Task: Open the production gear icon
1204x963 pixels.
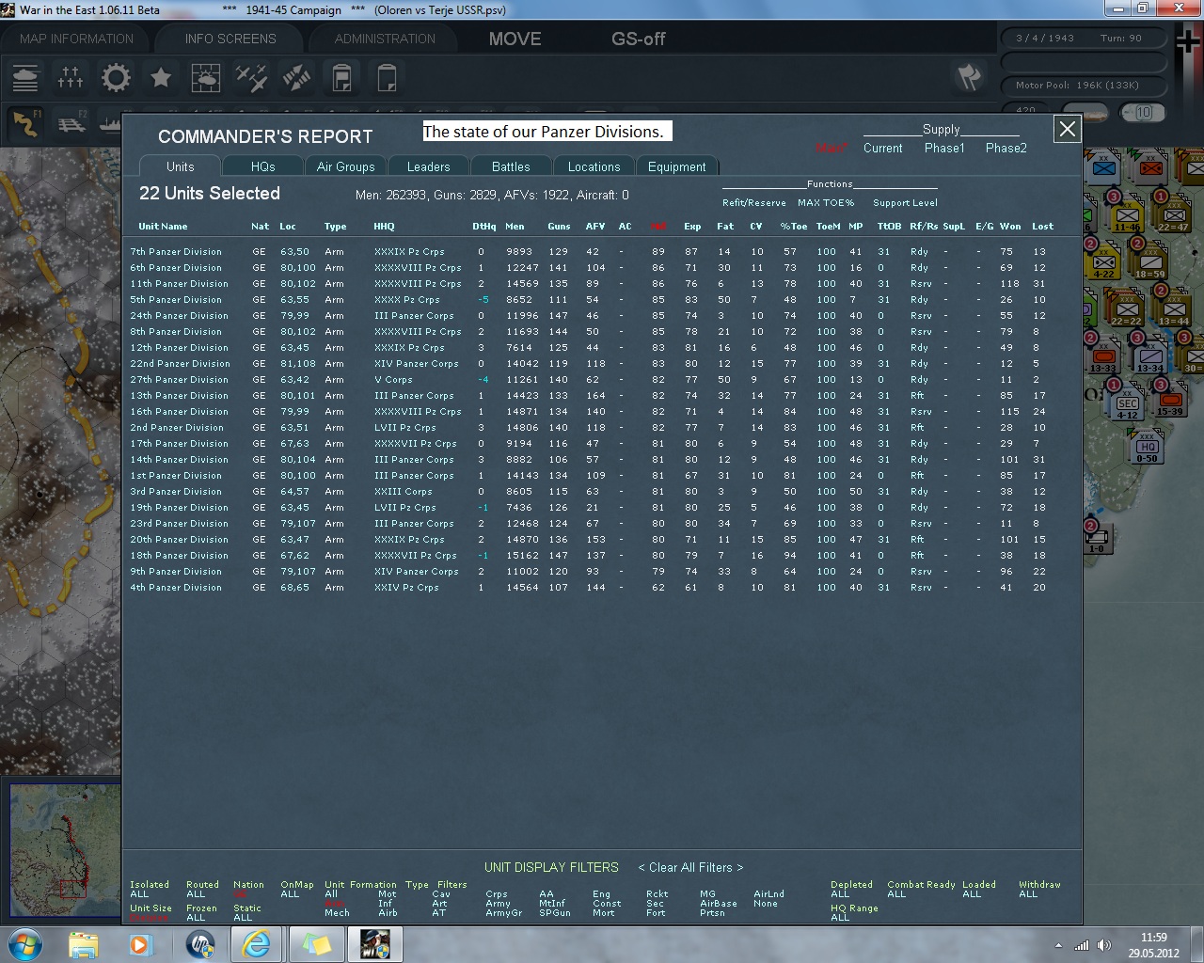Action: click(x=116, y=78)
